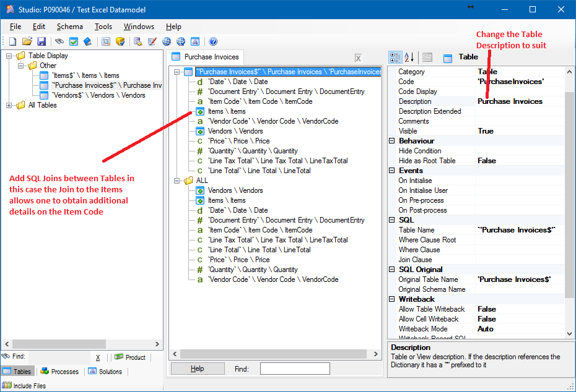Click the table icon next to 'Vendors$' in left tree
This screenshot has width=576, height=392.
44,95
